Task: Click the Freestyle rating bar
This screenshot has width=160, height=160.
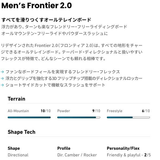Action: click(128, 117)
